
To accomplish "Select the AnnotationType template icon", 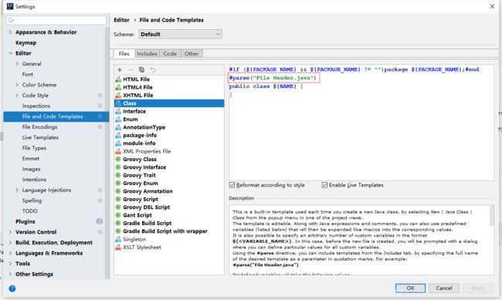I will (118, 127).
